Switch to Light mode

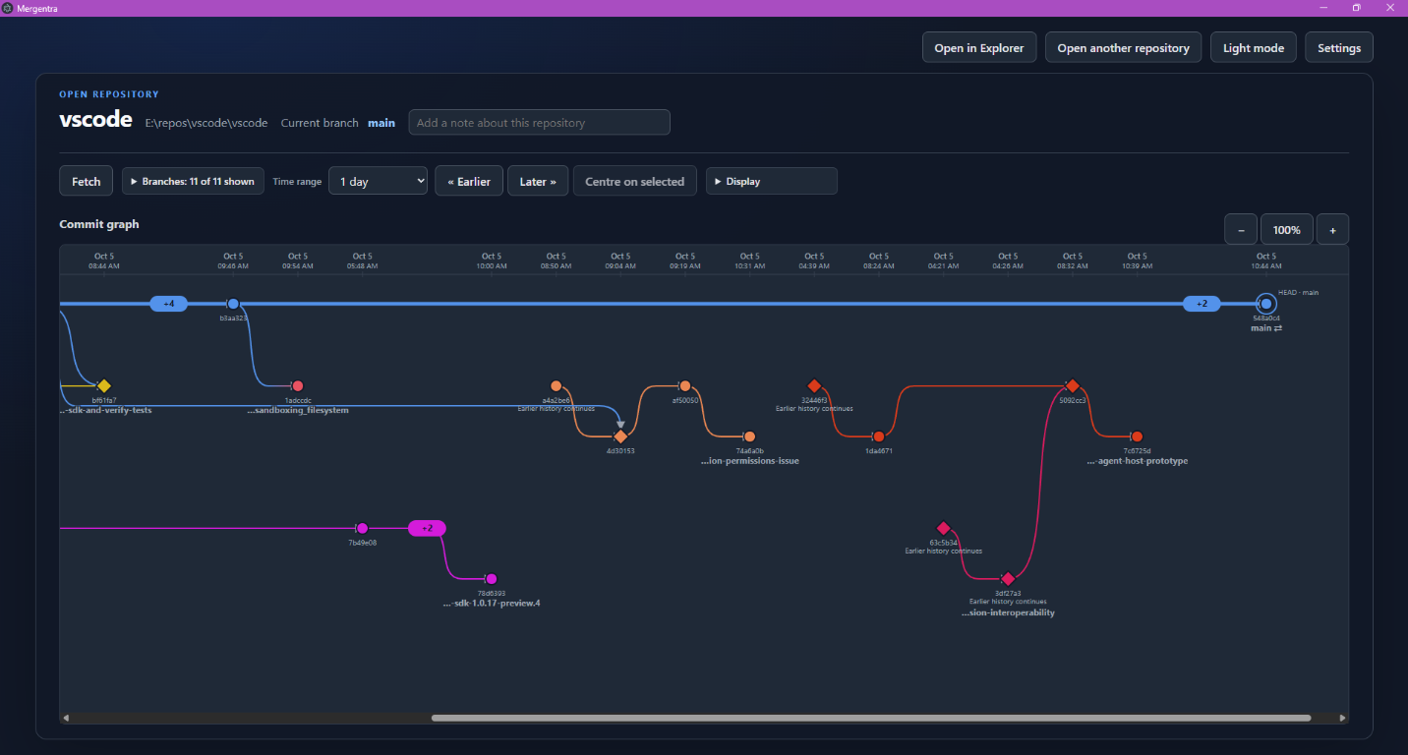[1254, 47]
